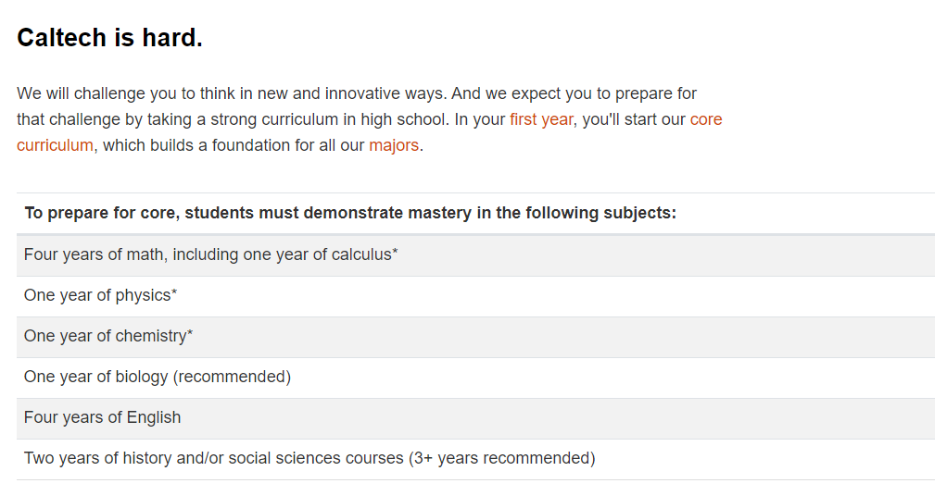
Task: Select the "One year of physics" row
Action: (475, 296)
